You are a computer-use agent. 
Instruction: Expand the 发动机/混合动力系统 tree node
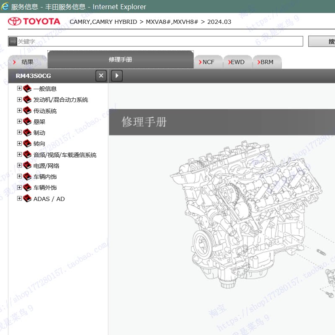[x=19, y=99]
